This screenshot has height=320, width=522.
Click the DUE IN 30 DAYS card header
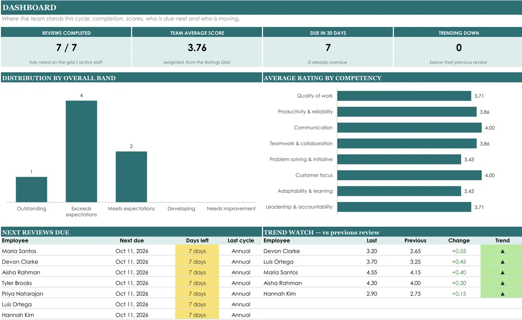click(x=328, y=33)
